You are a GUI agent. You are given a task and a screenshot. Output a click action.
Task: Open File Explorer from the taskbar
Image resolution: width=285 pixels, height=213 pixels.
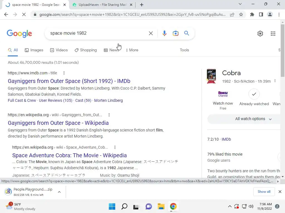(x=161, y=206)
